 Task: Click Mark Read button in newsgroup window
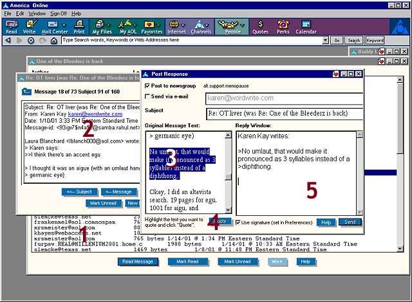[x=187, y=262]
